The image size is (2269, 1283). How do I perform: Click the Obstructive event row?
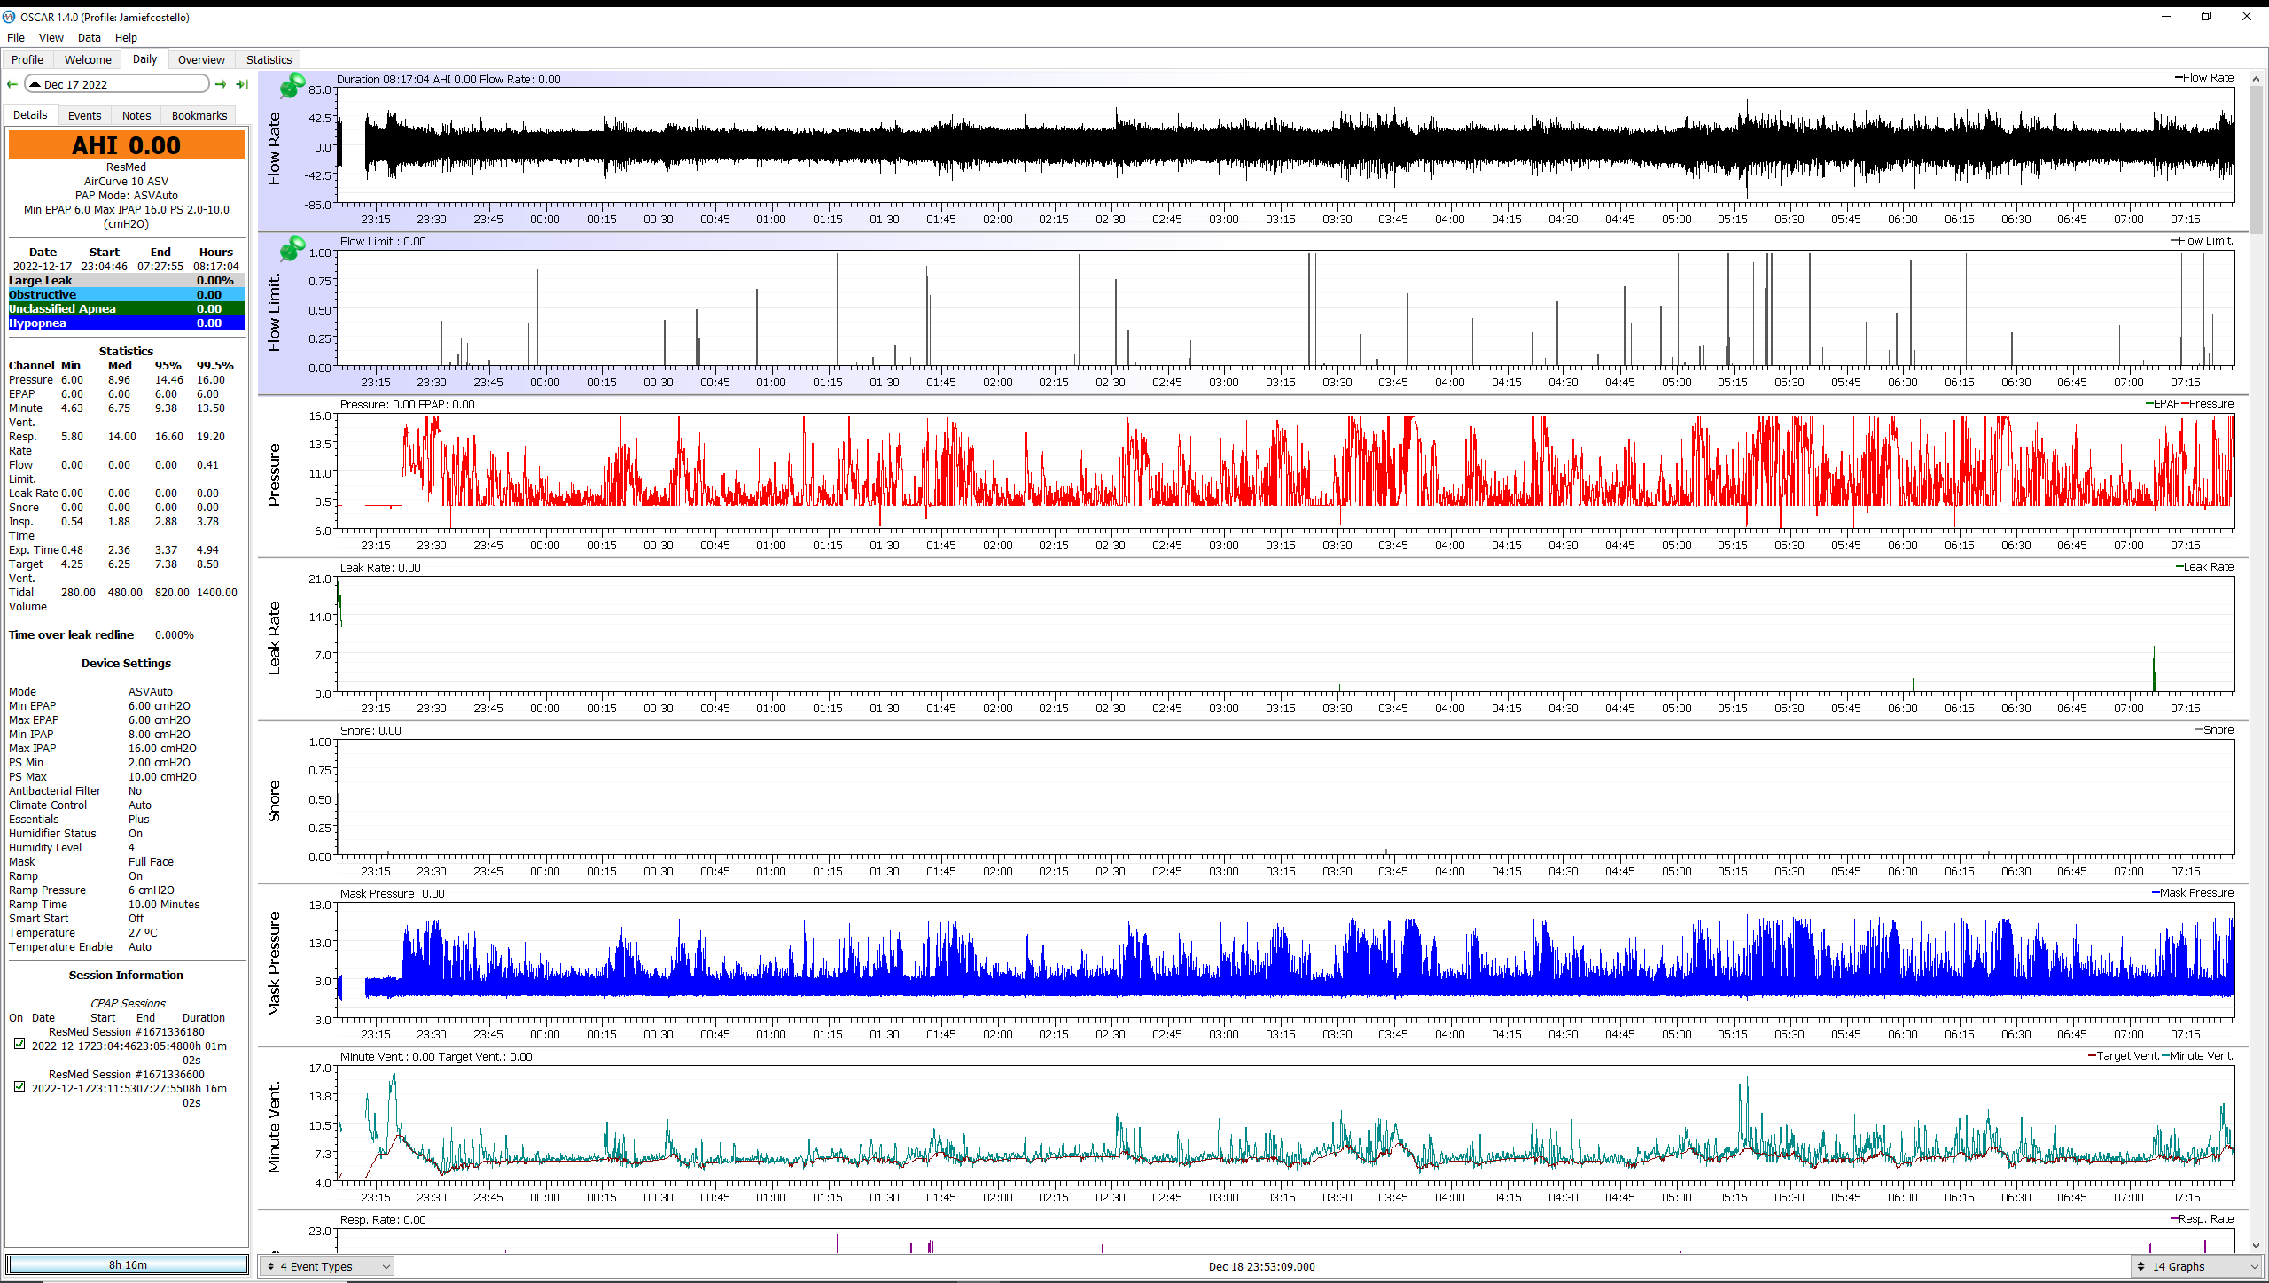[x=127, y=294]
